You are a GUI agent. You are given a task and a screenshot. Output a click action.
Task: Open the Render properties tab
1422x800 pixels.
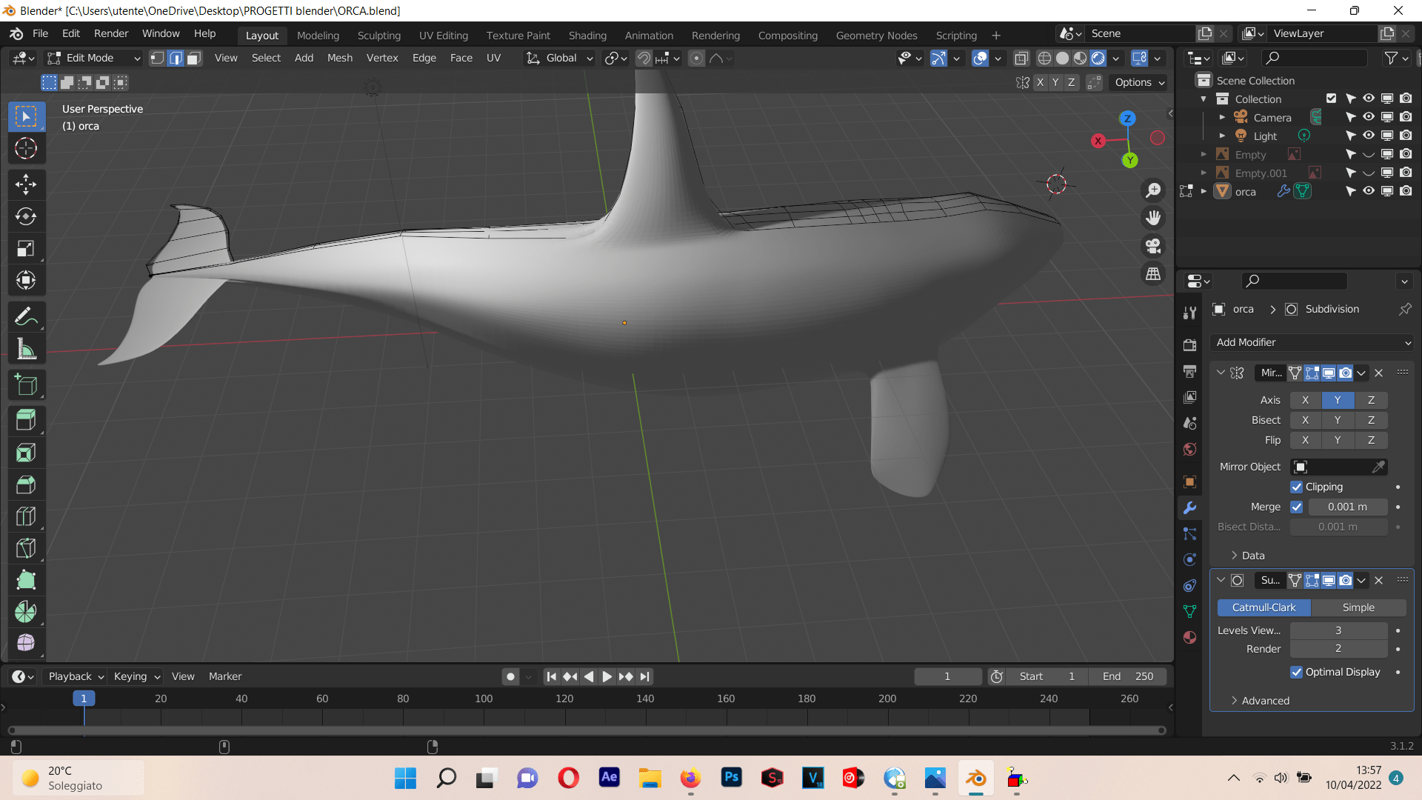[1189, 345]
